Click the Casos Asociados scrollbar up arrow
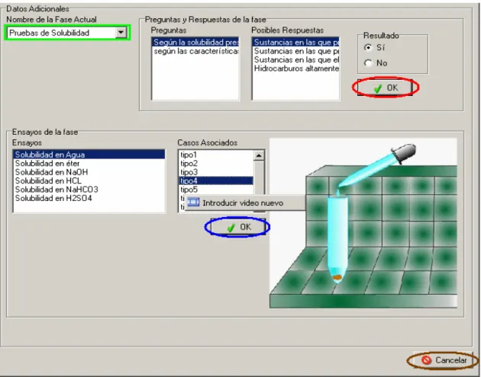Viewport: 481px width, 377px height. [259, 155]
